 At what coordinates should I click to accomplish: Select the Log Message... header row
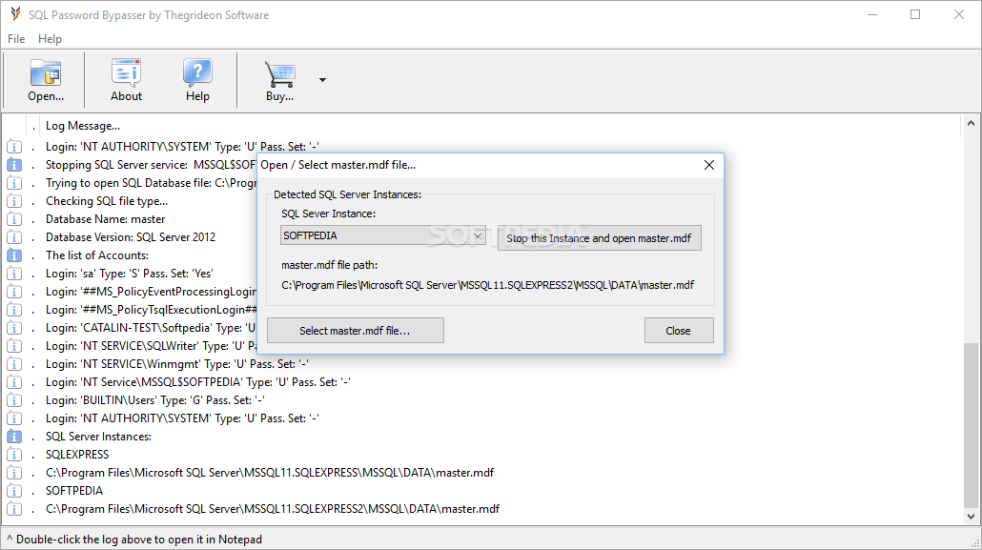(x=83, y=126)
